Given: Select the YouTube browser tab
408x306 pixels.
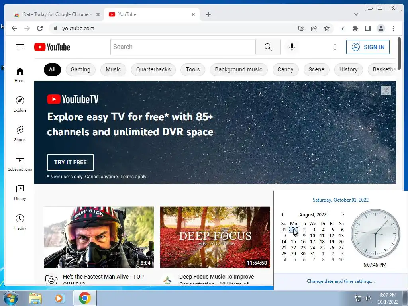Looking at the screenshot, I should pyautogui.click(x=152, y=14).
